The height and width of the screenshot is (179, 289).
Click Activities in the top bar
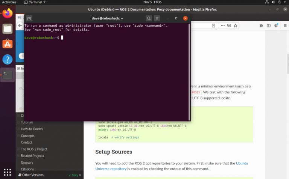(9, 2)
